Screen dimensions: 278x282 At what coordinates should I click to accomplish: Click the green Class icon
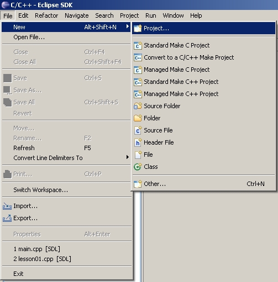pyautogui.click(x=138, y=167)
